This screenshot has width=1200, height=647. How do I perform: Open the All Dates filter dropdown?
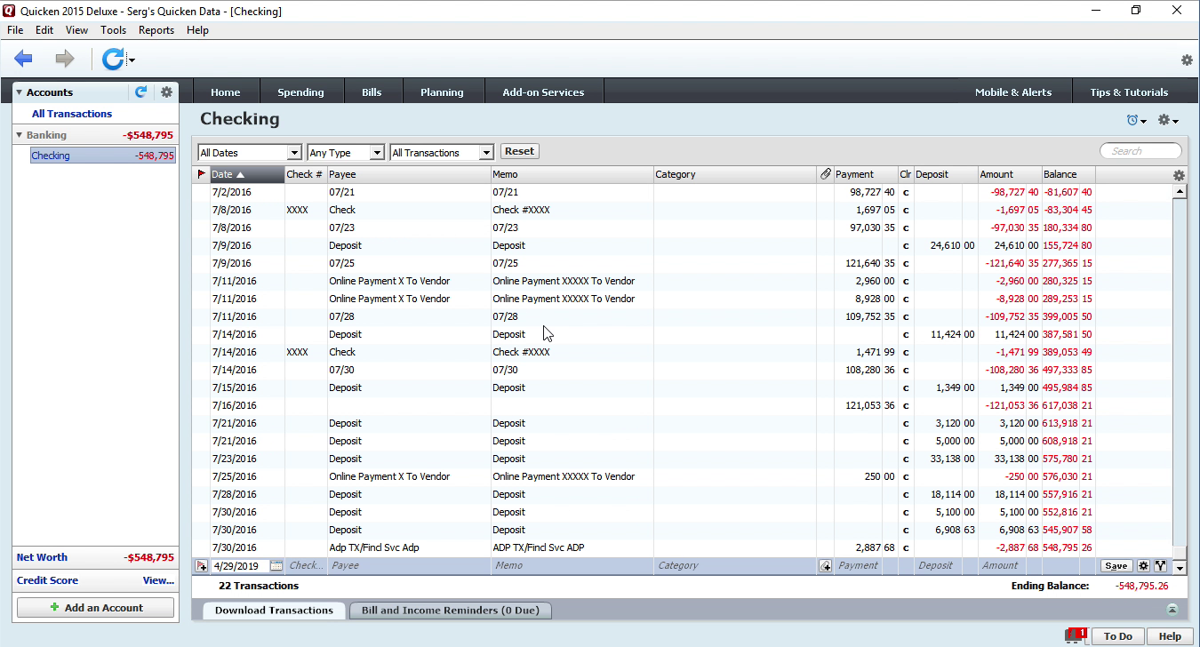point(250,153)
